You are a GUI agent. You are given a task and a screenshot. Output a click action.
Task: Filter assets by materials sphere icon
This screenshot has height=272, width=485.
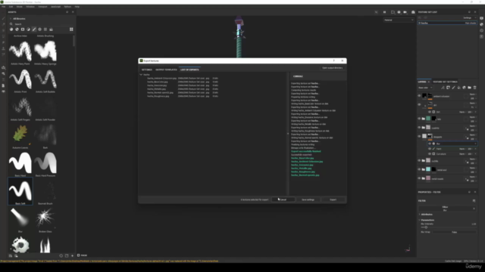[x=11, y=29]
